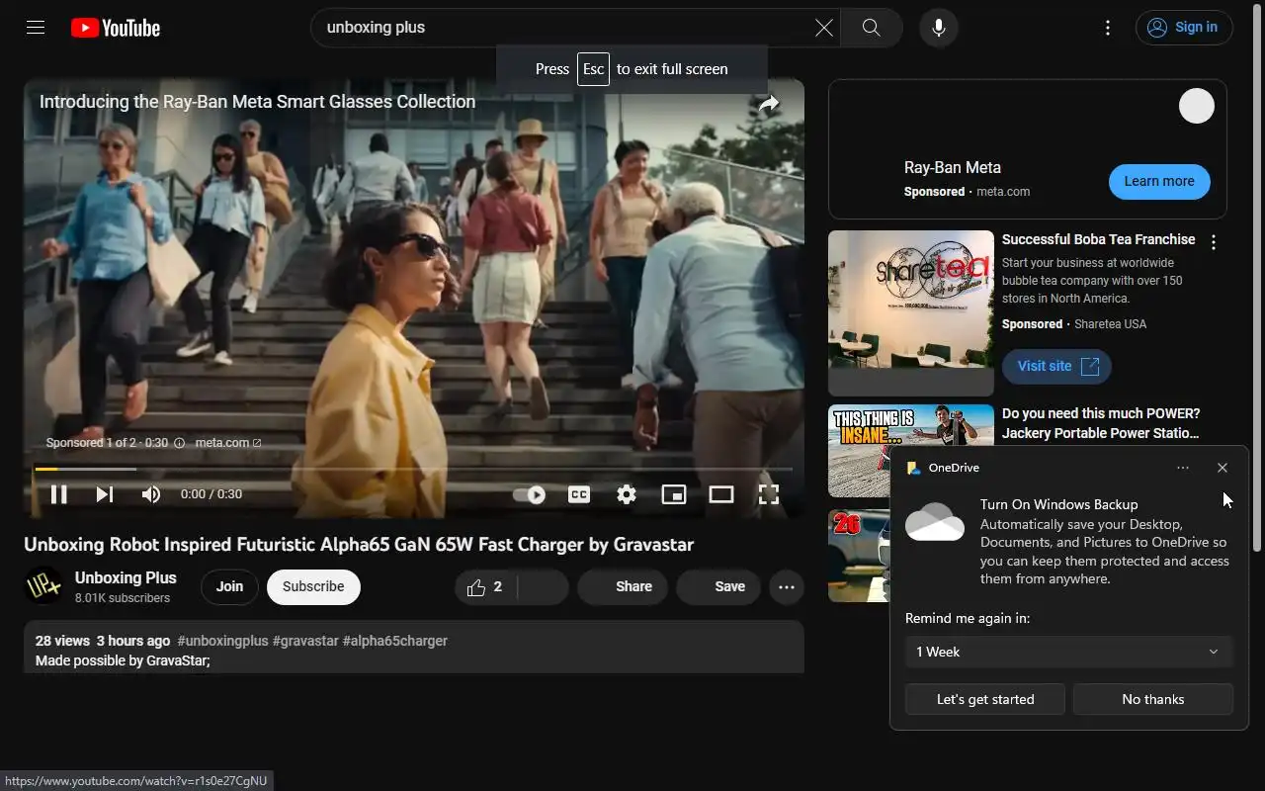The height and width of the screenshot is (791, 1265).
Task: Click Visit site button for Sharetea
Action: pyautogui.click(x=1056, y=366)
